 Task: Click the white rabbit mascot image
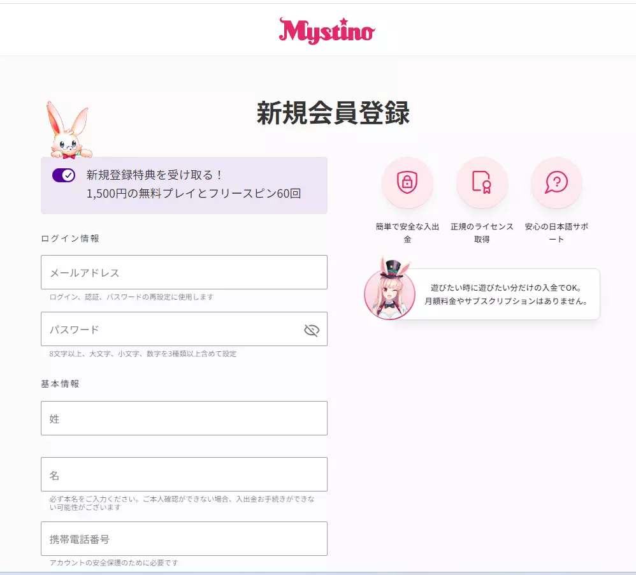point(69,130)
